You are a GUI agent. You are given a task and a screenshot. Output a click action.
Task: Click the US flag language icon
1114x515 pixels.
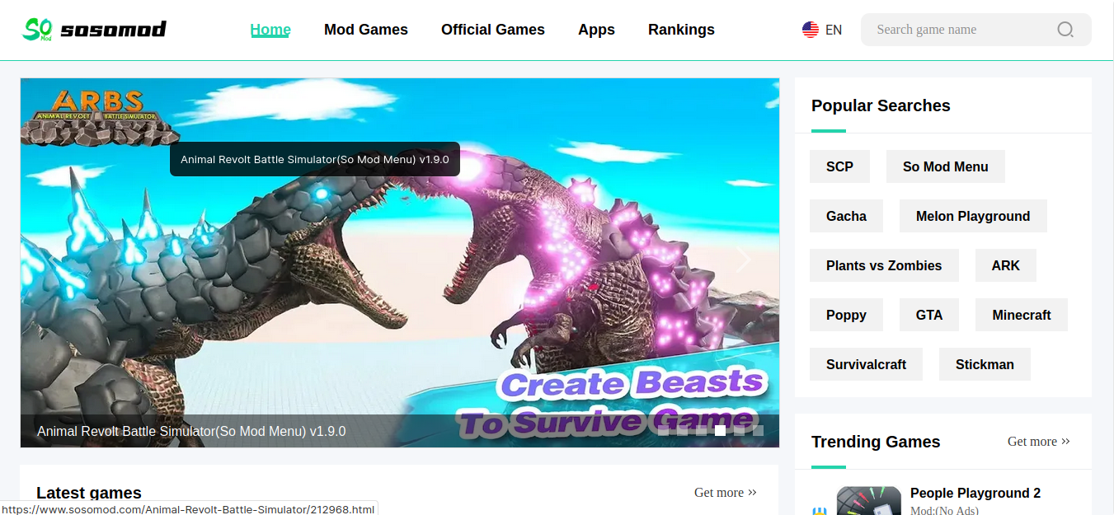(811, 30)
